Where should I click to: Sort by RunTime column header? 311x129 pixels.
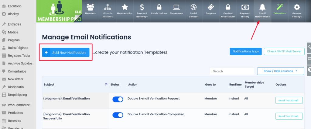pyautogui.click(x=235, y=85)
